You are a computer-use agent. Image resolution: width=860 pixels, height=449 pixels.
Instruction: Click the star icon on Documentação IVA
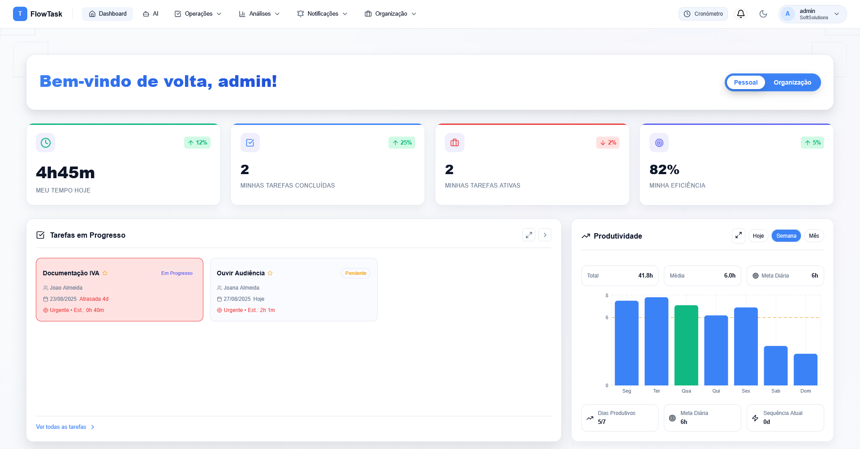pyautogui.click(x=105, y=273)
